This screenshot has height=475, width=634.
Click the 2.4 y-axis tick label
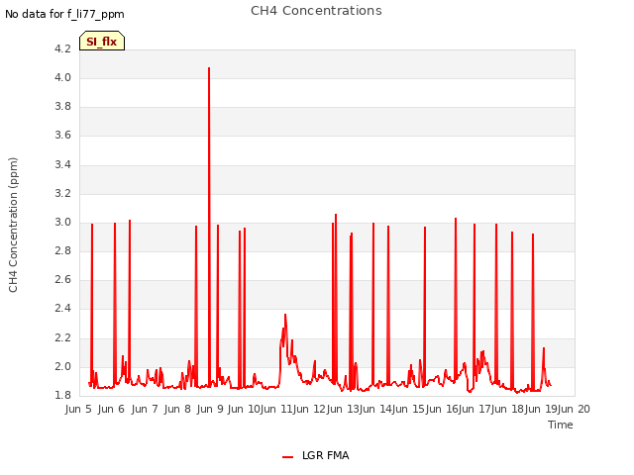(x=62, y=308)
